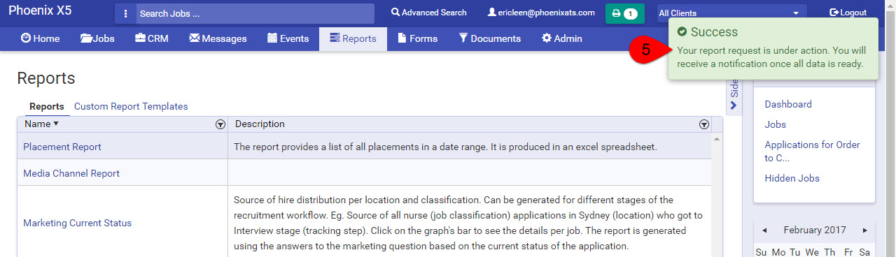The height and width of the screenshot is (257, 896).
Task: Click the Search Jobs input field
Action: click(255, 13)
